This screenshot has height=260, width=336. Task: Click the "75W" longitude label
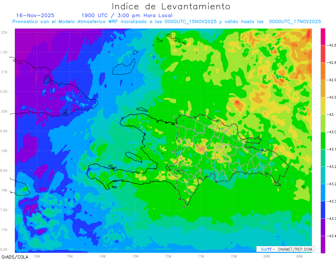tap(69, 256)
